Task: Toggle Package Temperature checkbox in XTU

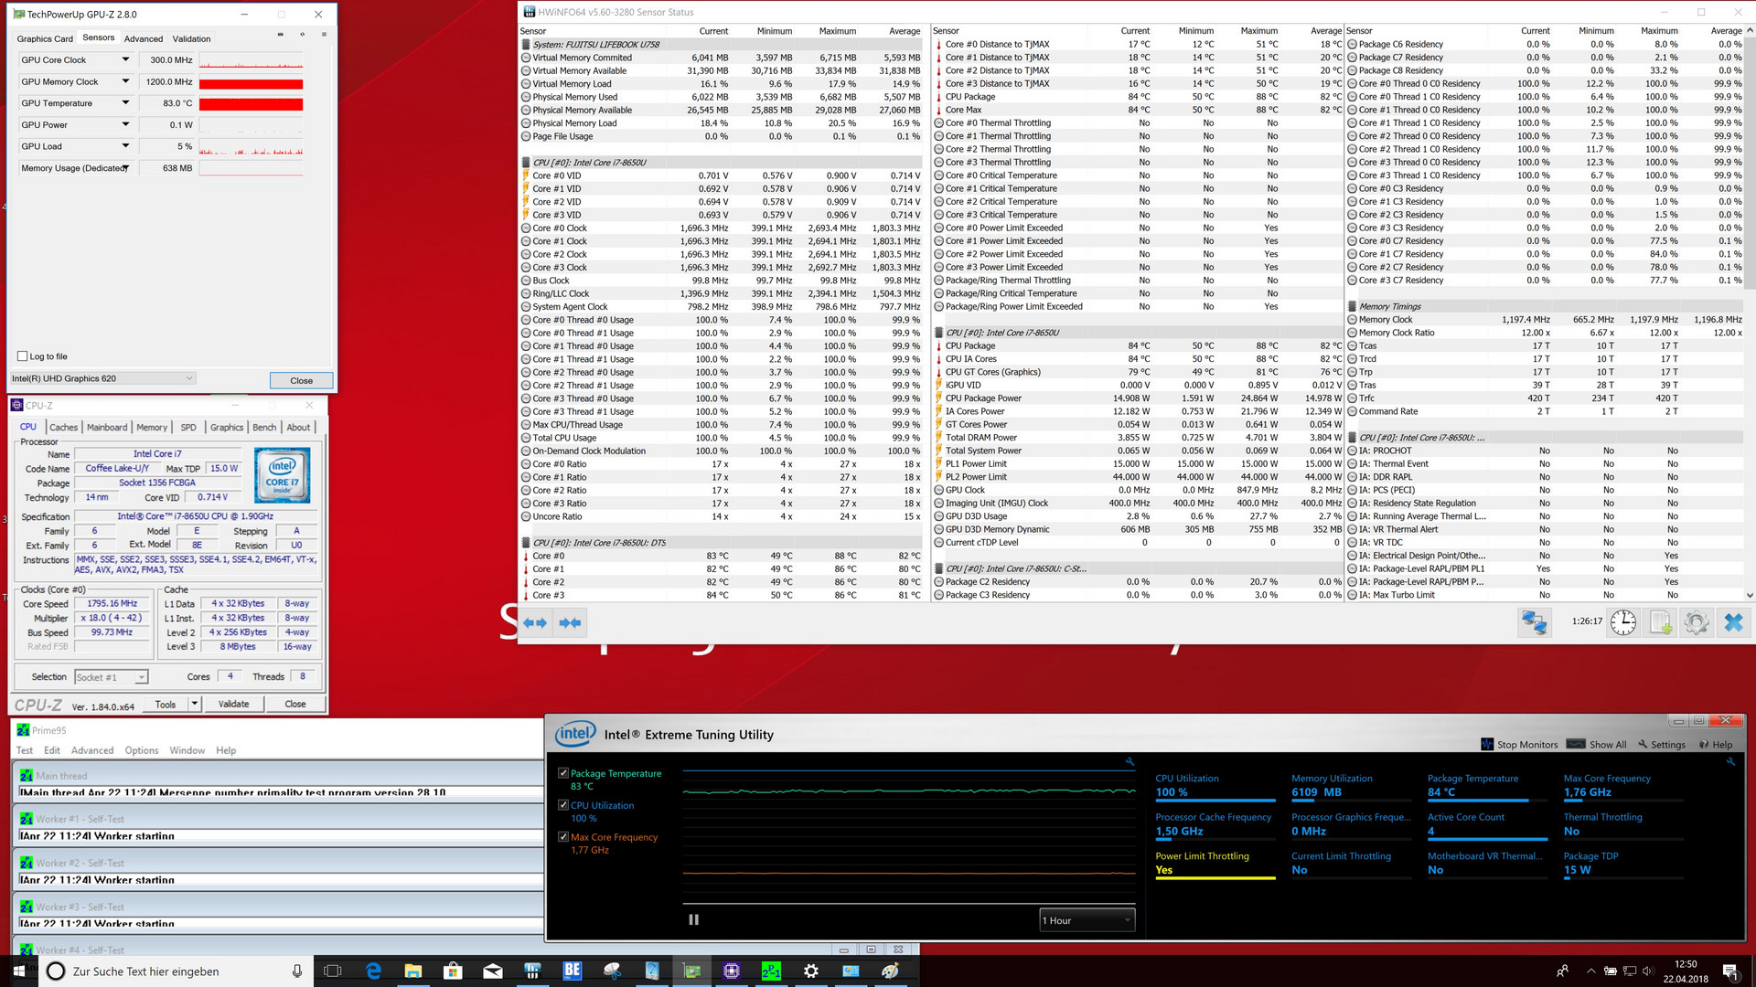Action: pos(563,773)
